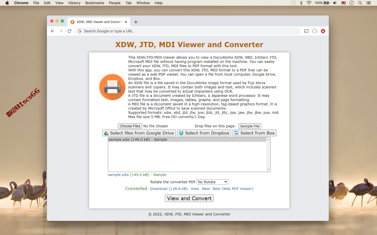Select the XDW, XBD Viewer browser tab

99,22
